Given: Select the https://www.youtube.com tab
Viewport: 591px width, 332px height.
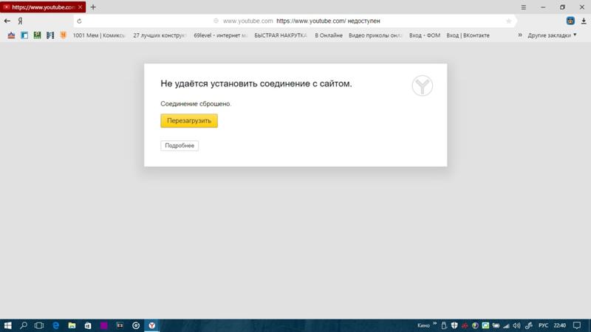Looking at the screenshot, I should pyautogui.click(x=43, y=7).
